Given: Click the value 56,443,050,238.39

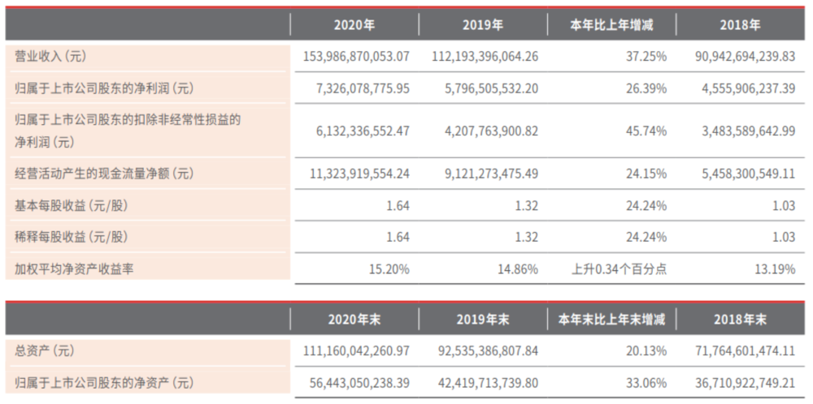Looking at the screenshot, I should point(359,383).
